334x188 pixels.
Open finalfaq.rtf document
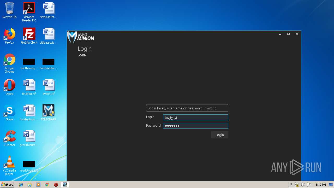tap(29, 87)
